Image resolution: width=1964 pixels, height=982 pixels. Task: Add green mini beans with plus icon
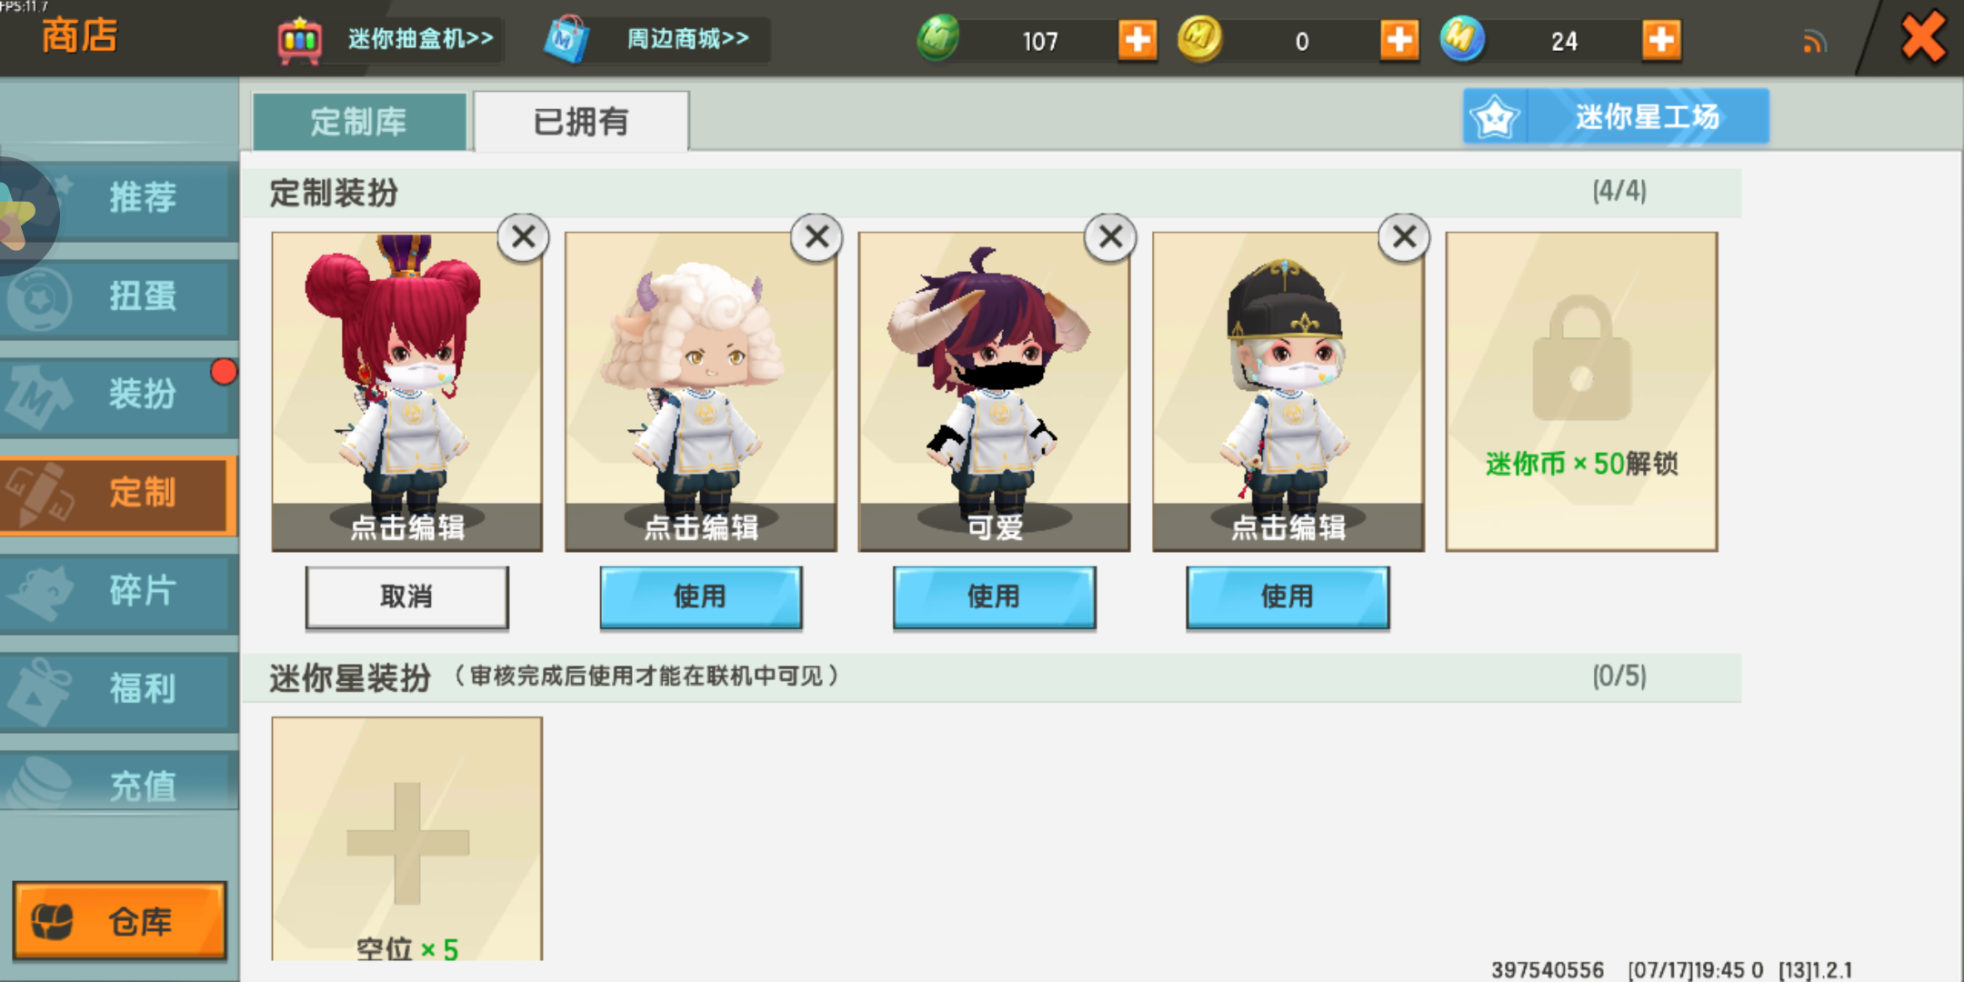[x=1137, y=40]
